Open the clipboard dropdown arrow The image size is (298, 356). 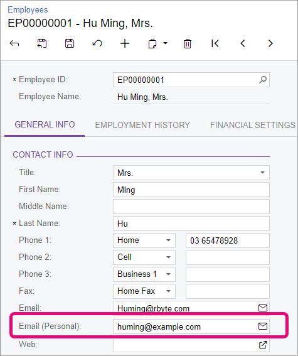(166, 43)
